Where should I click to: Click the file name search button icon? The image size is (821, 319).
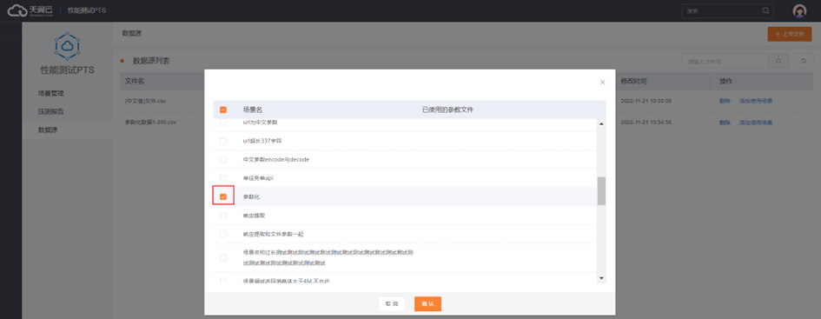[x=778, y=62]
